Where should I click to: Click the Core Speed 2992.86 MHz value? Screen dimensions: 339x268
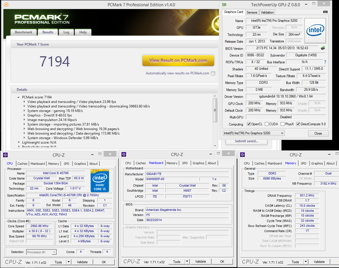pos(39,226)
